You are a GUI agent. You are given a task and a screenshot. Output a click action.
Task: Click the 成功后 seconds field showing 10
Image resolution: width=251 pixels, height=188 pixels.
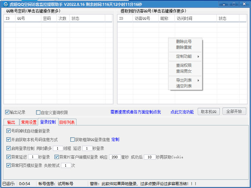(149, 157)
